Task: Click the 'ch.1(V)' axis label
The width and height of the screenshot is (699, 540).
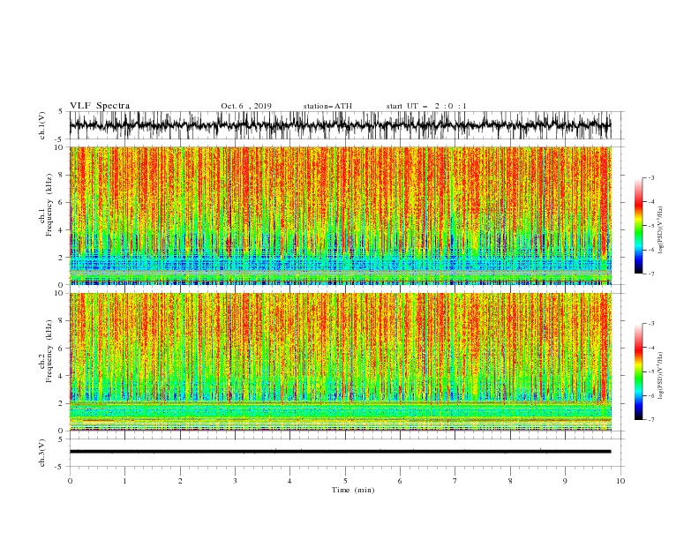Action: pos(42,125)
